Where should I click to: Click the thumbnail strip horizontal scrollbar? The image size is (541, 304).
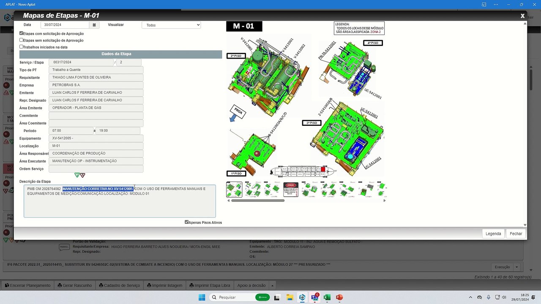[257, 201]
